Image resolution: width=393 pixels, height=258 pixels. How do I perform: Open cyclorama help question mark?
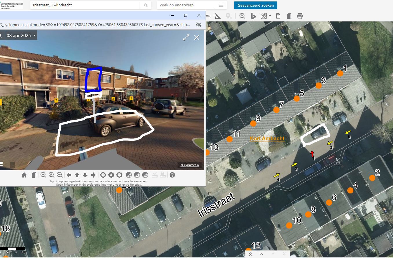[172, 175]
